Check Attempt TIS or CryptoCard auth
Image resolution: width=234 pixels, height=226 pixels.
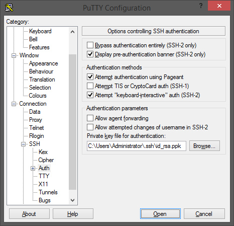[90, 86]
